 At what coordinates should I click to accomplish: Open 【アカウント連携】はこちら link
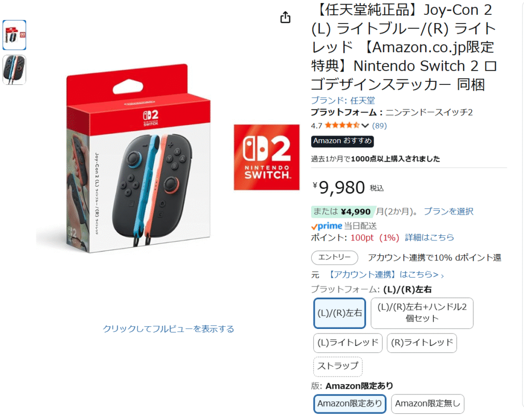pos(385,275)
